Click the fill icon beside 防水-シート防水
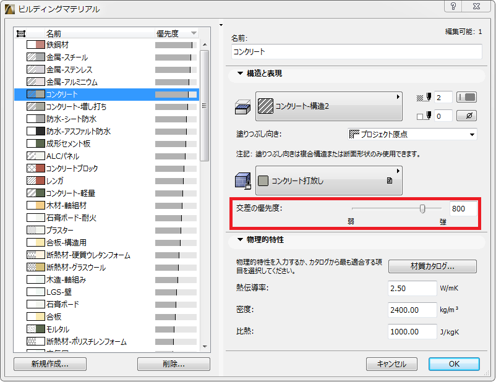This screenshot has height=382, width=496. [35, 119]
